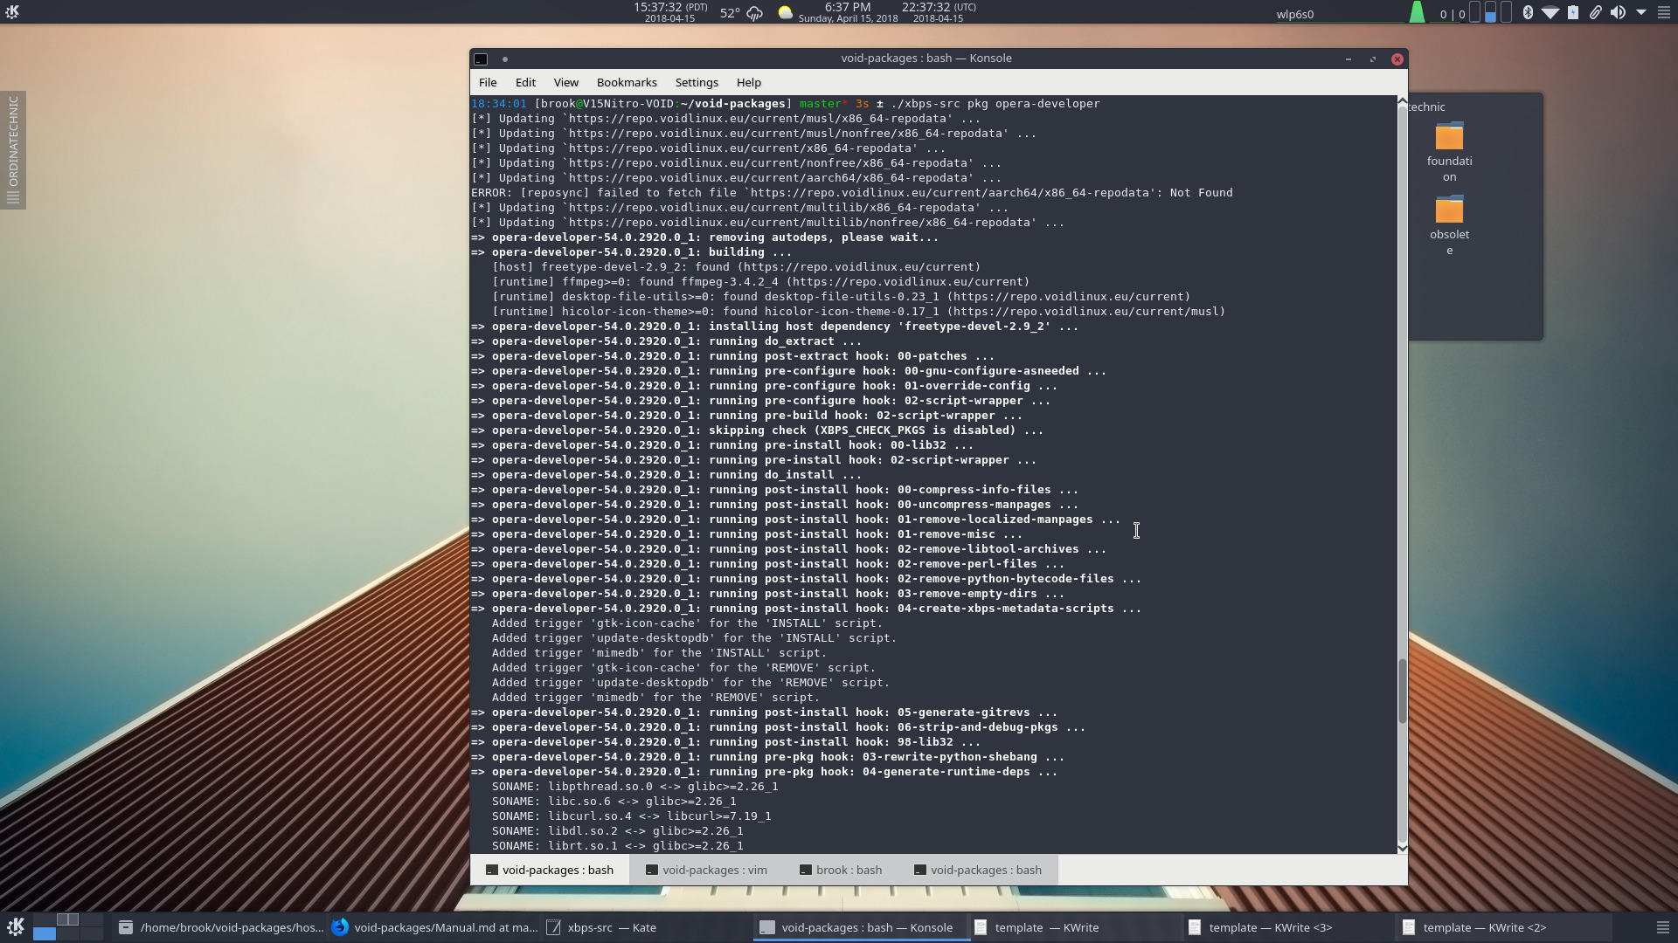1678x943 pixels.
Task: Open the Help menu in Konsole
Action: [x=749, y=82]
